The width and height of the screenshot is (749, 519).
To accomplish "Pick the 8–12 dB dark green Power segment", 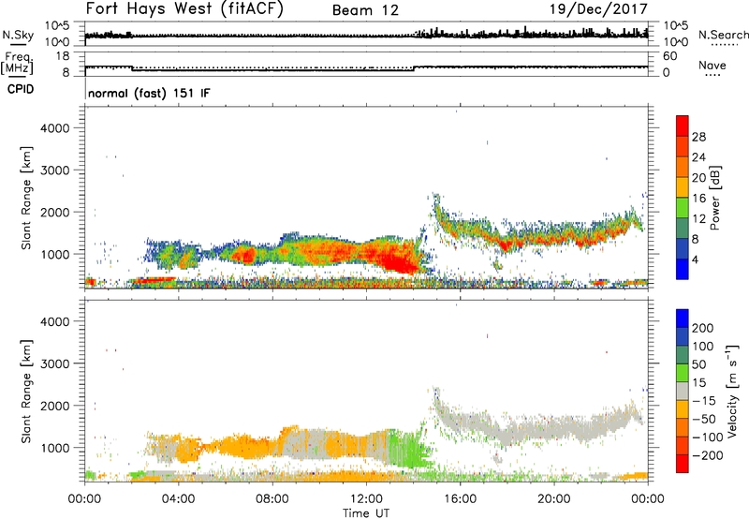I will coord(683,229).
